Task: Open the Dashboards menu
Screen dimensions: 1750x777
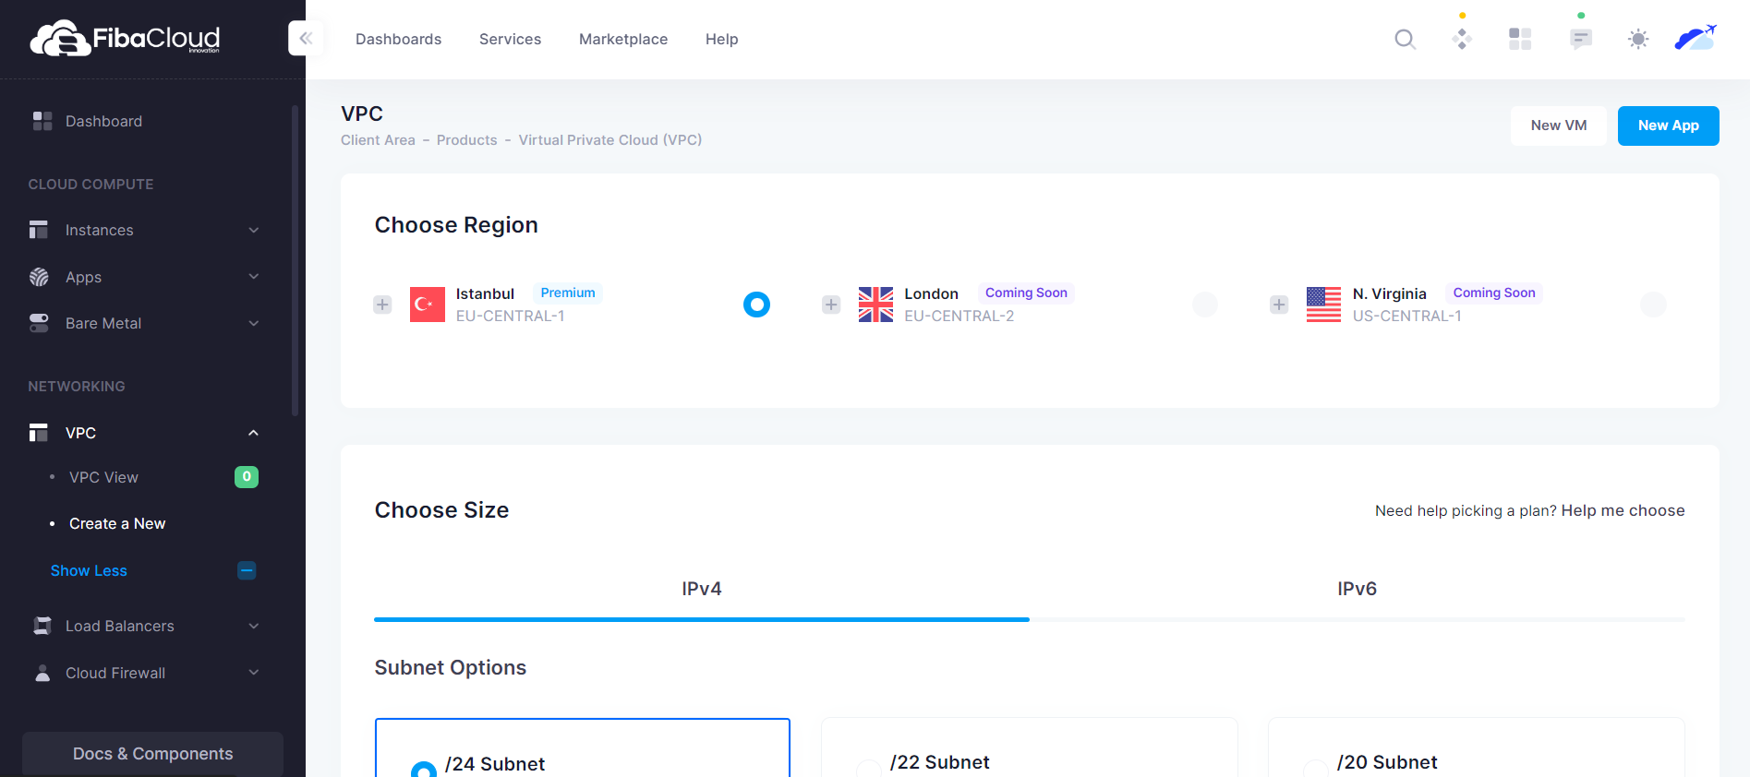Action: 399,39
